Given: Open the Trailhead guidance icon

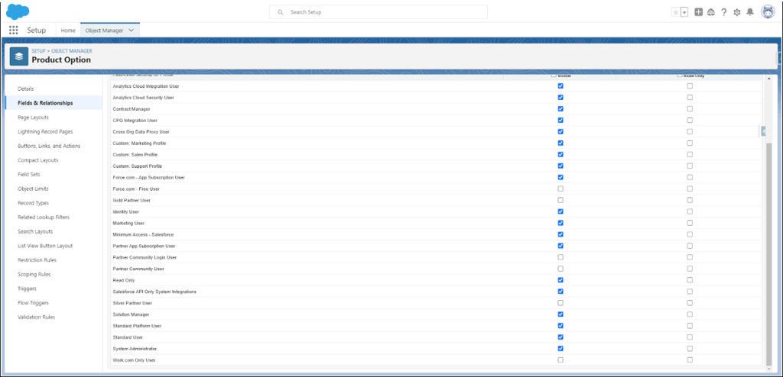Looking at the screenshot, I should click(711, 12).
